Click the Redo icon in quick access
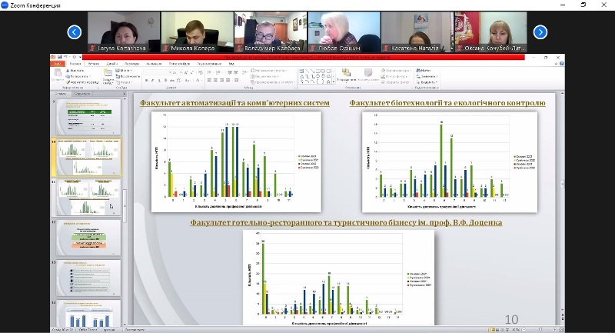 click(74, 57)
